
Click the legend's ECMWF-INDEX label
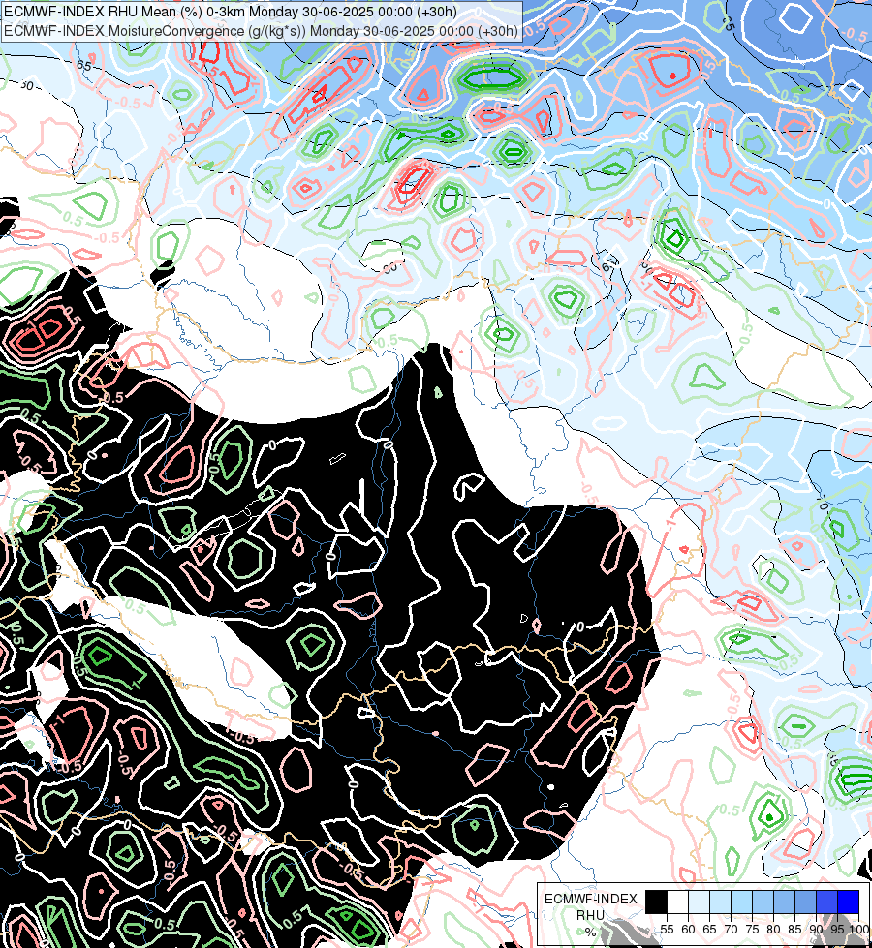[x=591, y=899]
